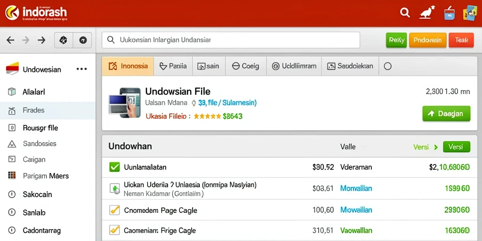
Task: Click the dark circle toolbar icon
Action: [83, 40]
